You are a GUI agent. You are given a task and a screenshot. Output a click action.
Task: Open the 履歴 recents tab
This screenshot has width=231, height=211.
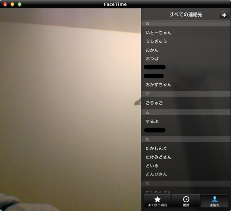(x=186, y=201)
